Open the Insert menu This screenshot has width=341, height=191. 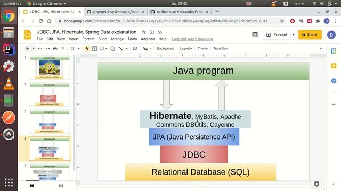tap(74, 39)
